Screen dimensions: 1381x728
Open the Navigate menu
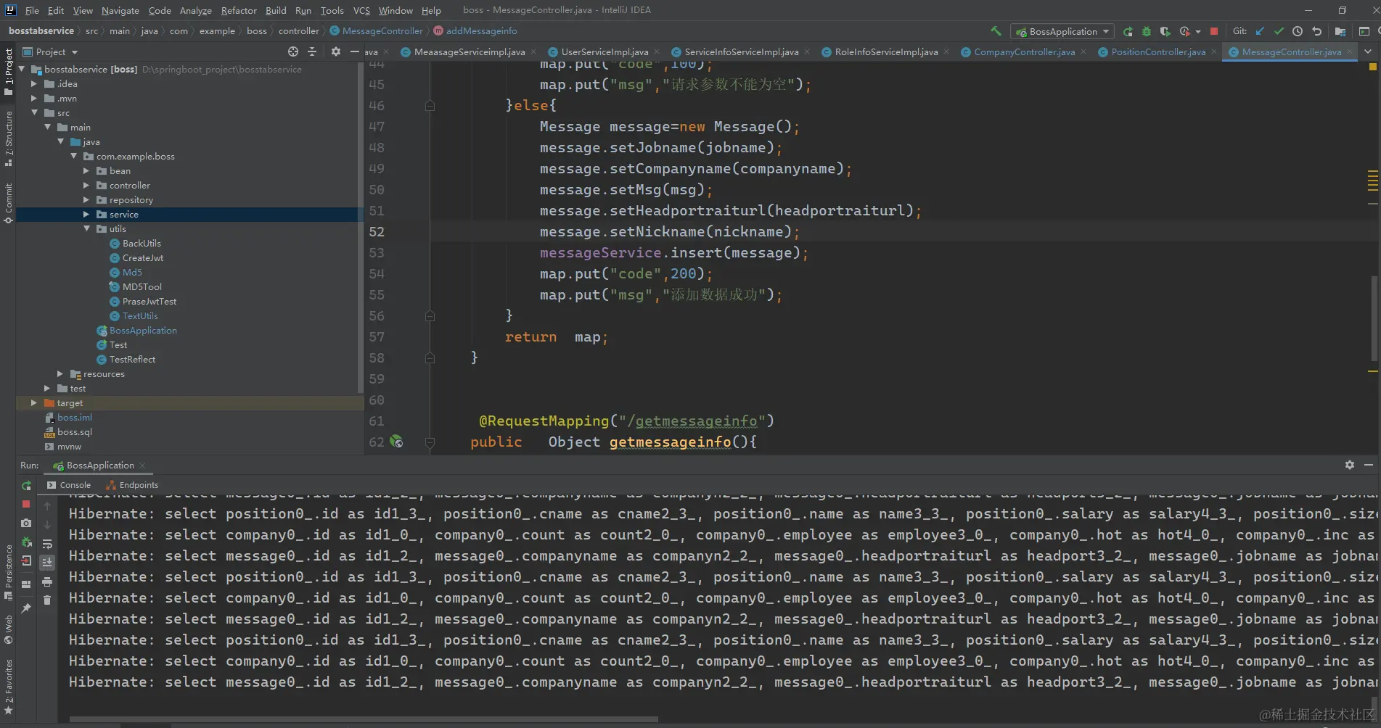120,10
